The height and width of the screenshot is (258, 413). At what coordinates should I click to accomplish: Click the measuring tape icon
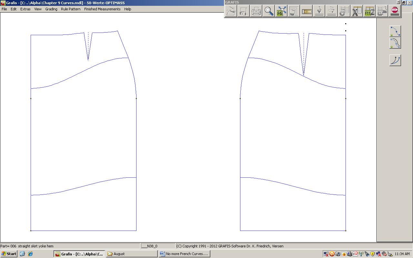pos(307,11)
